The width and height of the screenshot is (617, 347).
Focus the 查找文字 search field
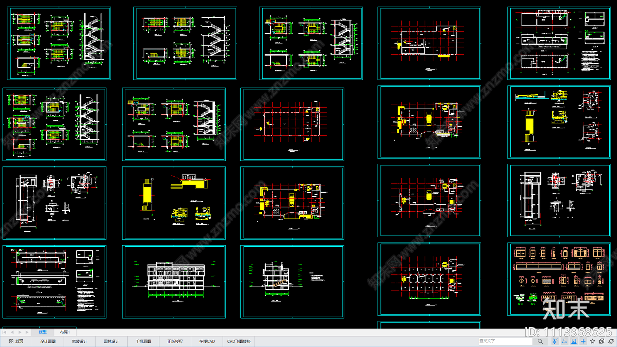[506, 341]
